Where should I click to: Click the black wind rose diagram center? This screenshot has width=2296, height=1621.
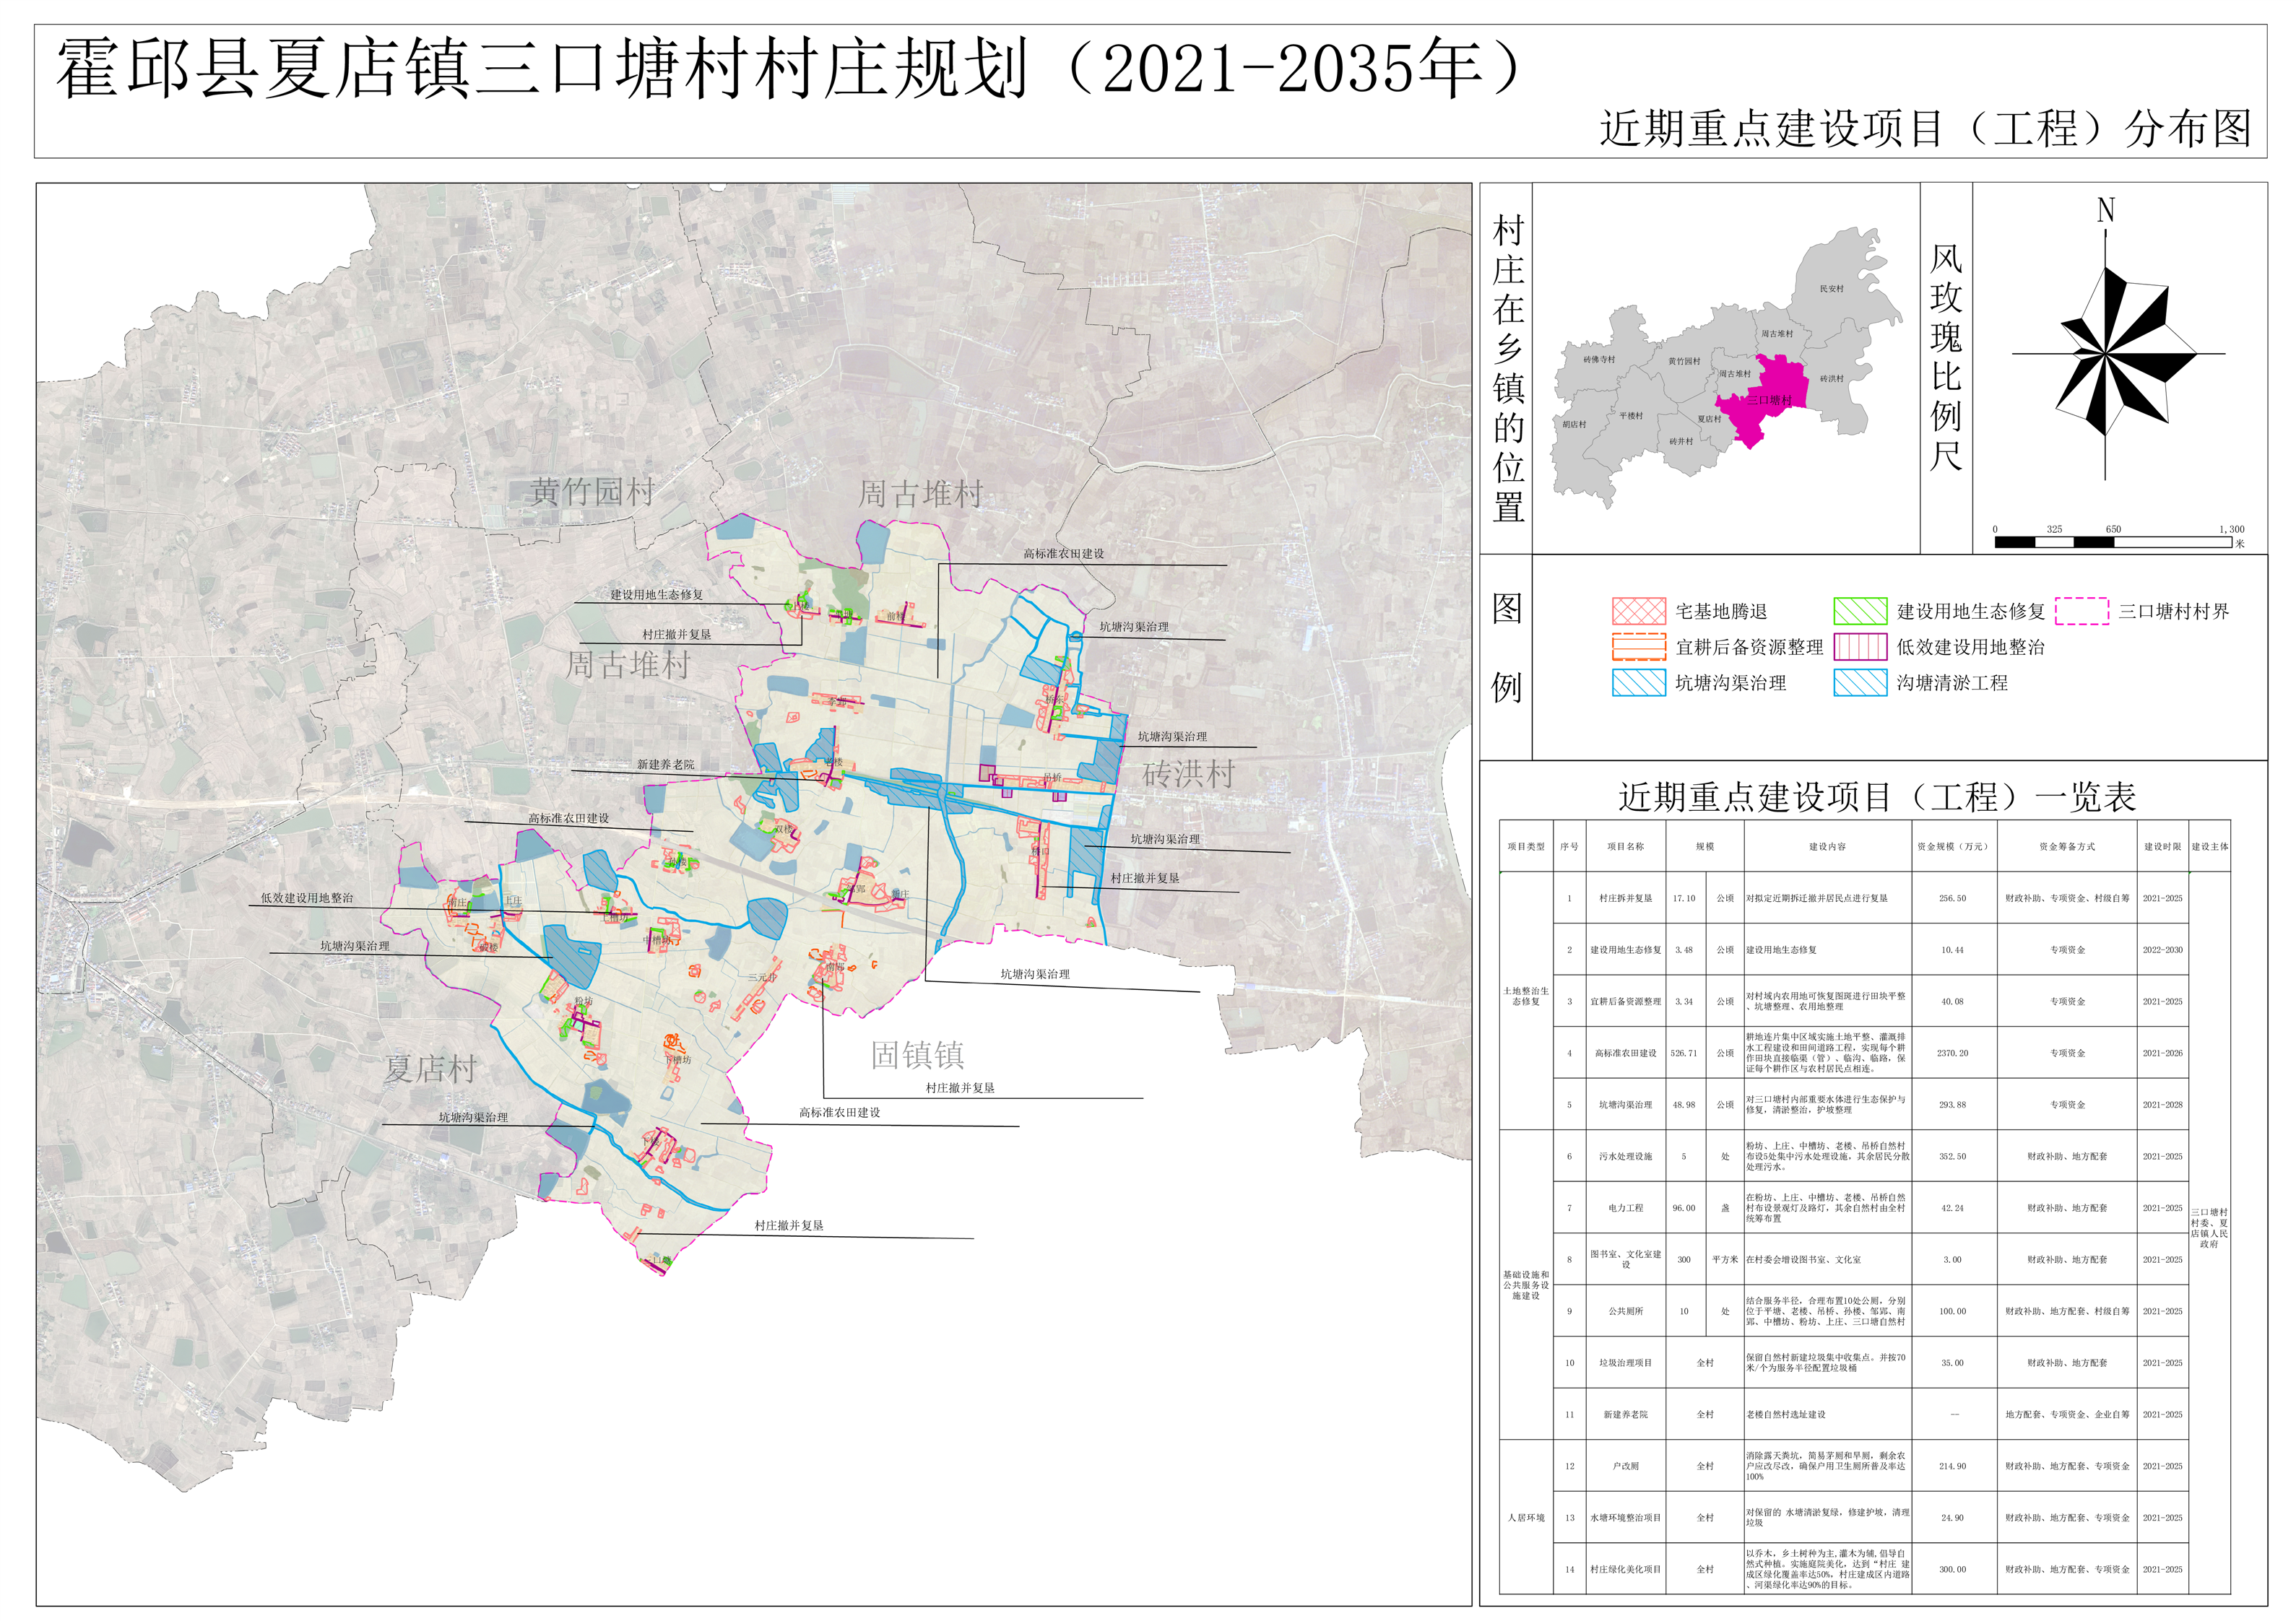[x=2105, y=354]
